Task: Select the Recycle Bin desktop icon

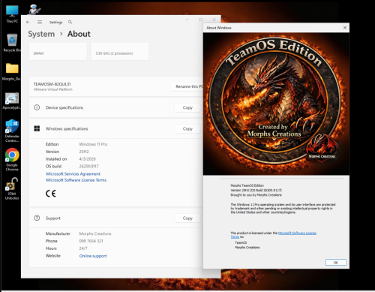Action: click(x=11, y=43)
